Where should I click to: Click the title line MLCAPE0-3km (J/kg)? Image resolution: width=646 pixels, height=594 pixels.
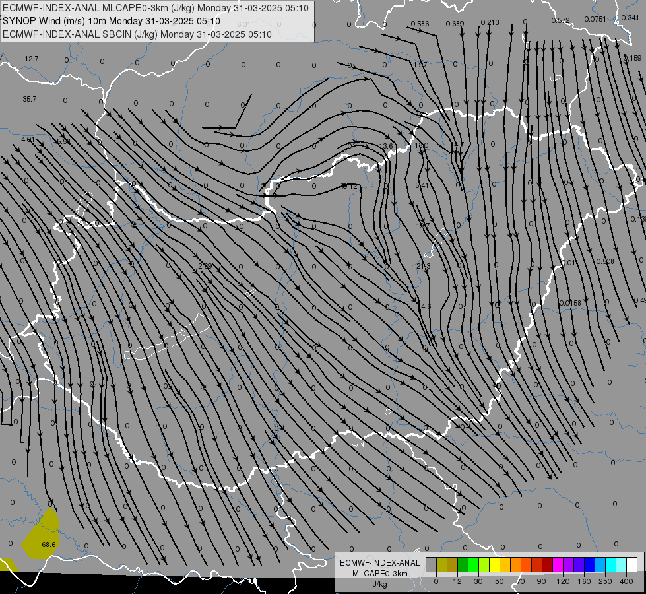point(156,8)
